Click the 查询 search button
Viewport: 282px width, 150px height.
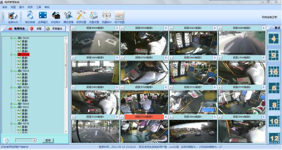click(x=48, y=140)
